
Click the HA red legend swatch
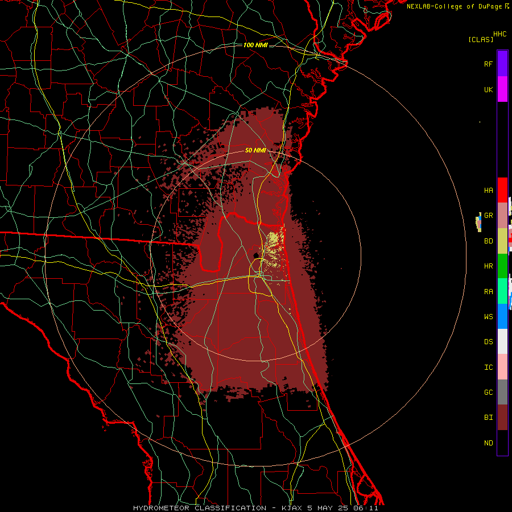pos(502,190)
